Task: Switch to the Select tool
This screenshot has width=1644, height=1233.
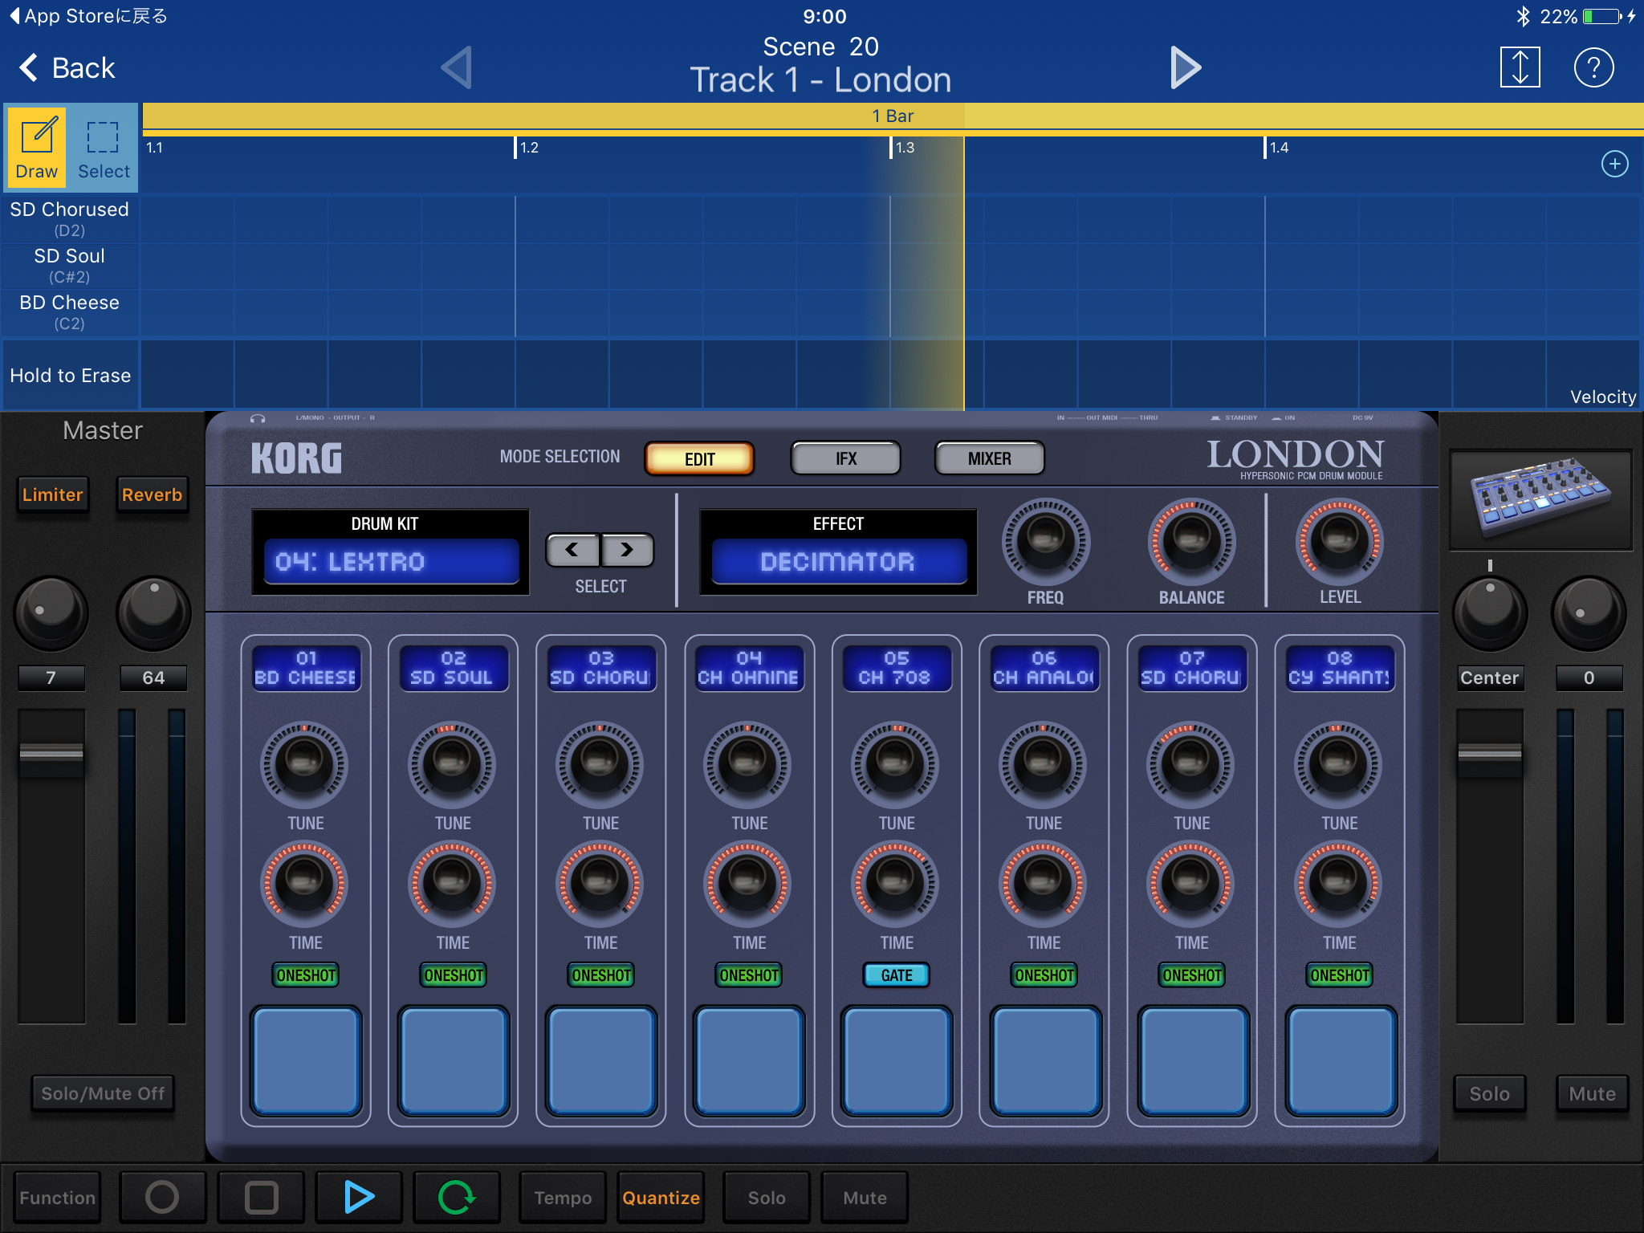Action: pyautogui.click(x=104, y=148)
